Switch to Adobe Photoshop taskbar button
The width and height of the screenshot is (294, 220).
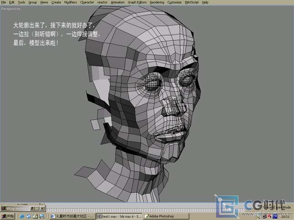166,216
